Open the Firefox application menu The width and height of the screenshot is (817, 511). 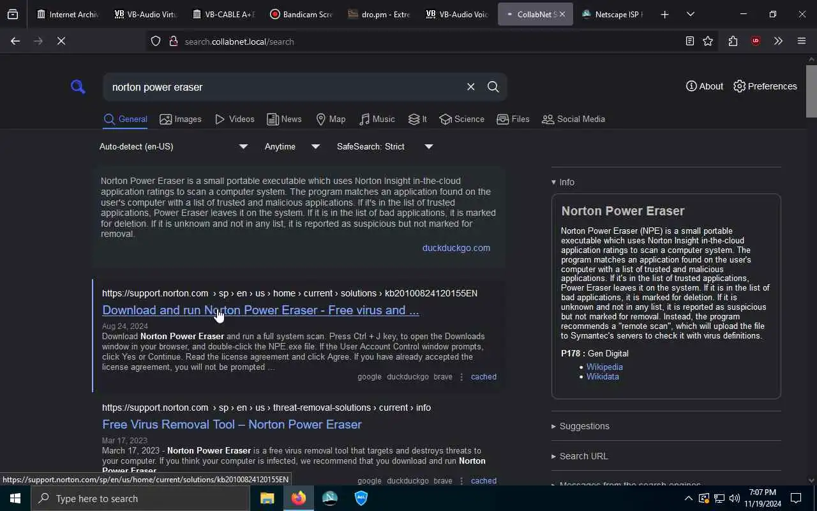pos(802,41)
